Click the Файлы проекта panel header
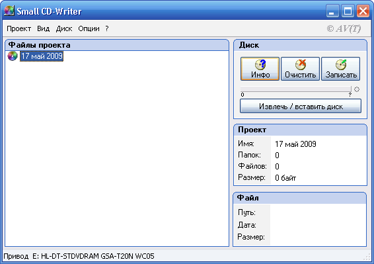This screenshot has height=264, width=374. (x=117, y=45)
